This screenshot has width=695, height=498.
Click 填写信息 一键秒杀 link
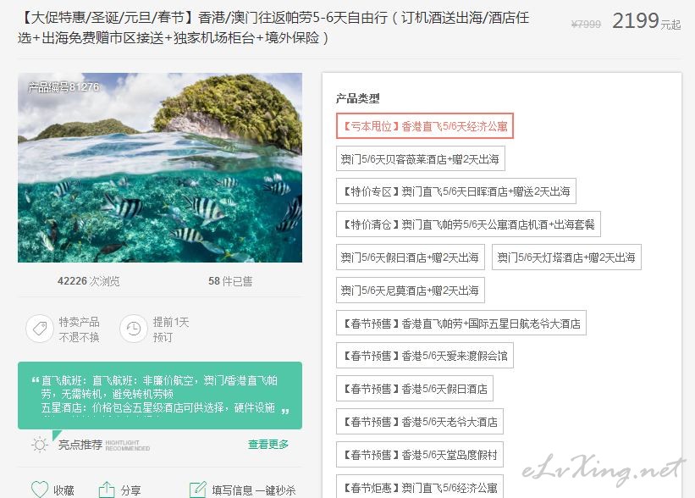(253, 490)
